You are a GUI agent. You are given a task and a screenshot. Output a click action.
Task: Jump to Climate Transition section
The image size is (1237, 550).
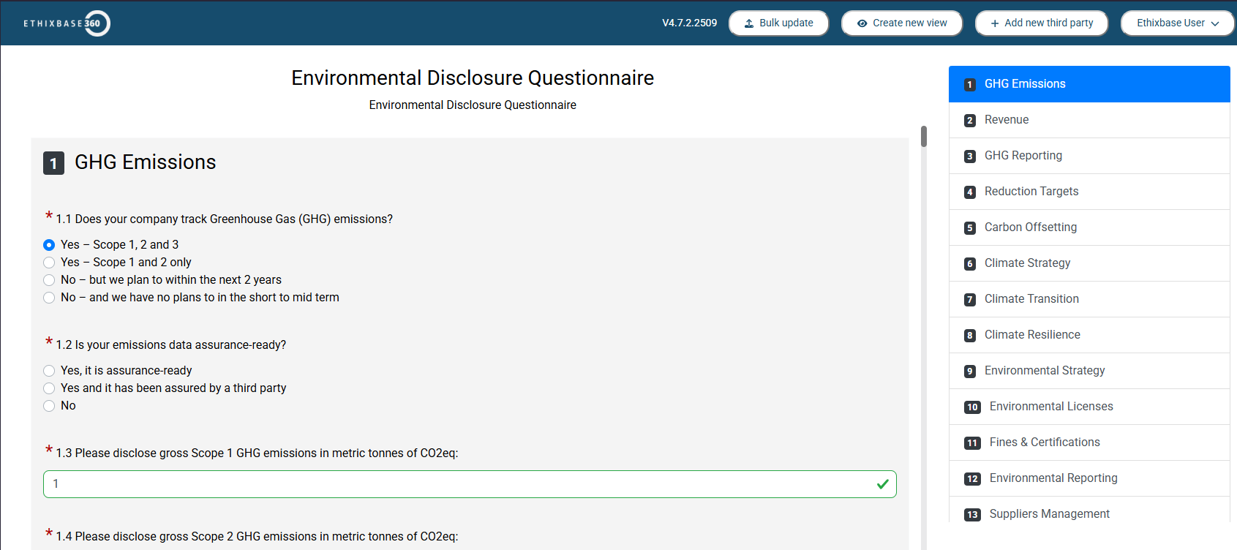pyautogui.click(x=1031, y=299)
